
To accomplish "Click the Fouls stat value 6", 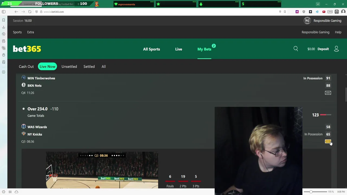I will pyautogui.click(x=170, y=177).
